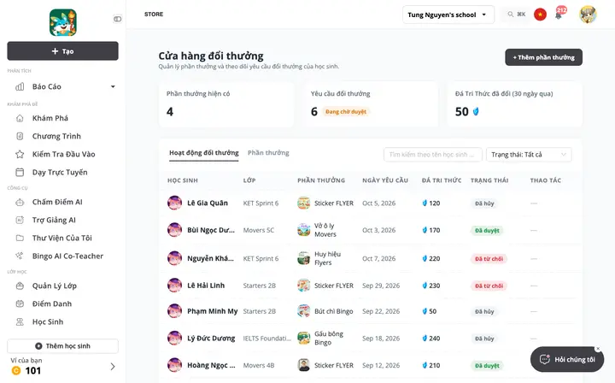Click Vở ô ly Movers reward thumbnail
This screenshot has width=615, height=383.
[303, 230]
